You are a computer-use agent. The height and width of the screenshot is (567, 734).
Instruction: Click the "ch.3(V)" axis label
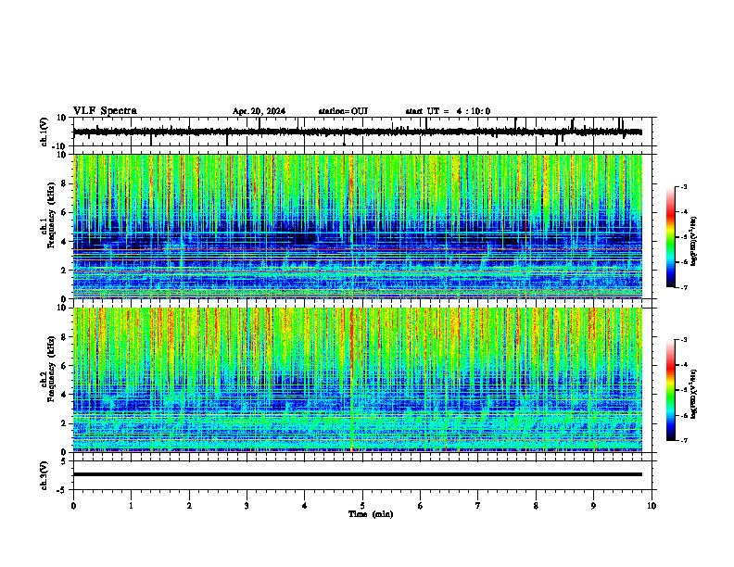pyautogui.click(x=44, y=475)
